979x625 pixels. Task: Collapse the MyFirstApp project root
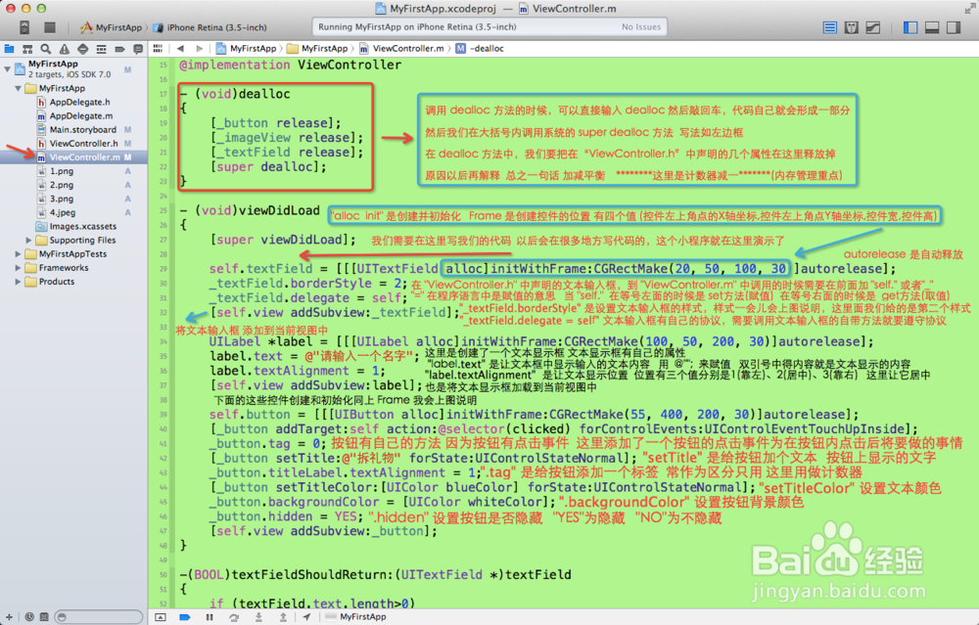[x=7, y=68]
